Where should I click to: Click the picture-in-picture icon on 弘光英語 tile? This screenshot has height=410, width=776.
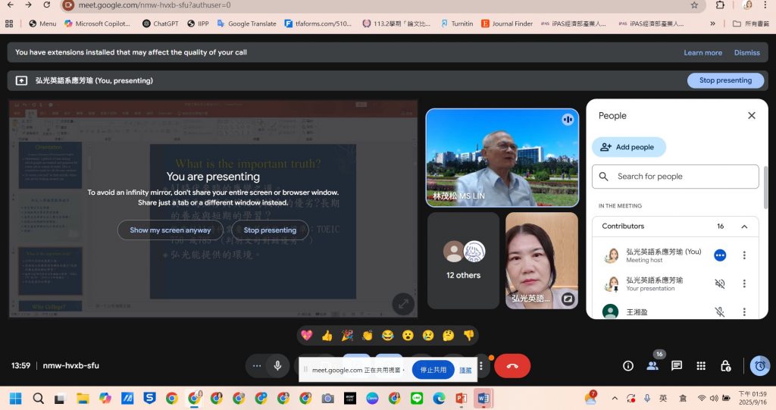[x=568, y=299]
